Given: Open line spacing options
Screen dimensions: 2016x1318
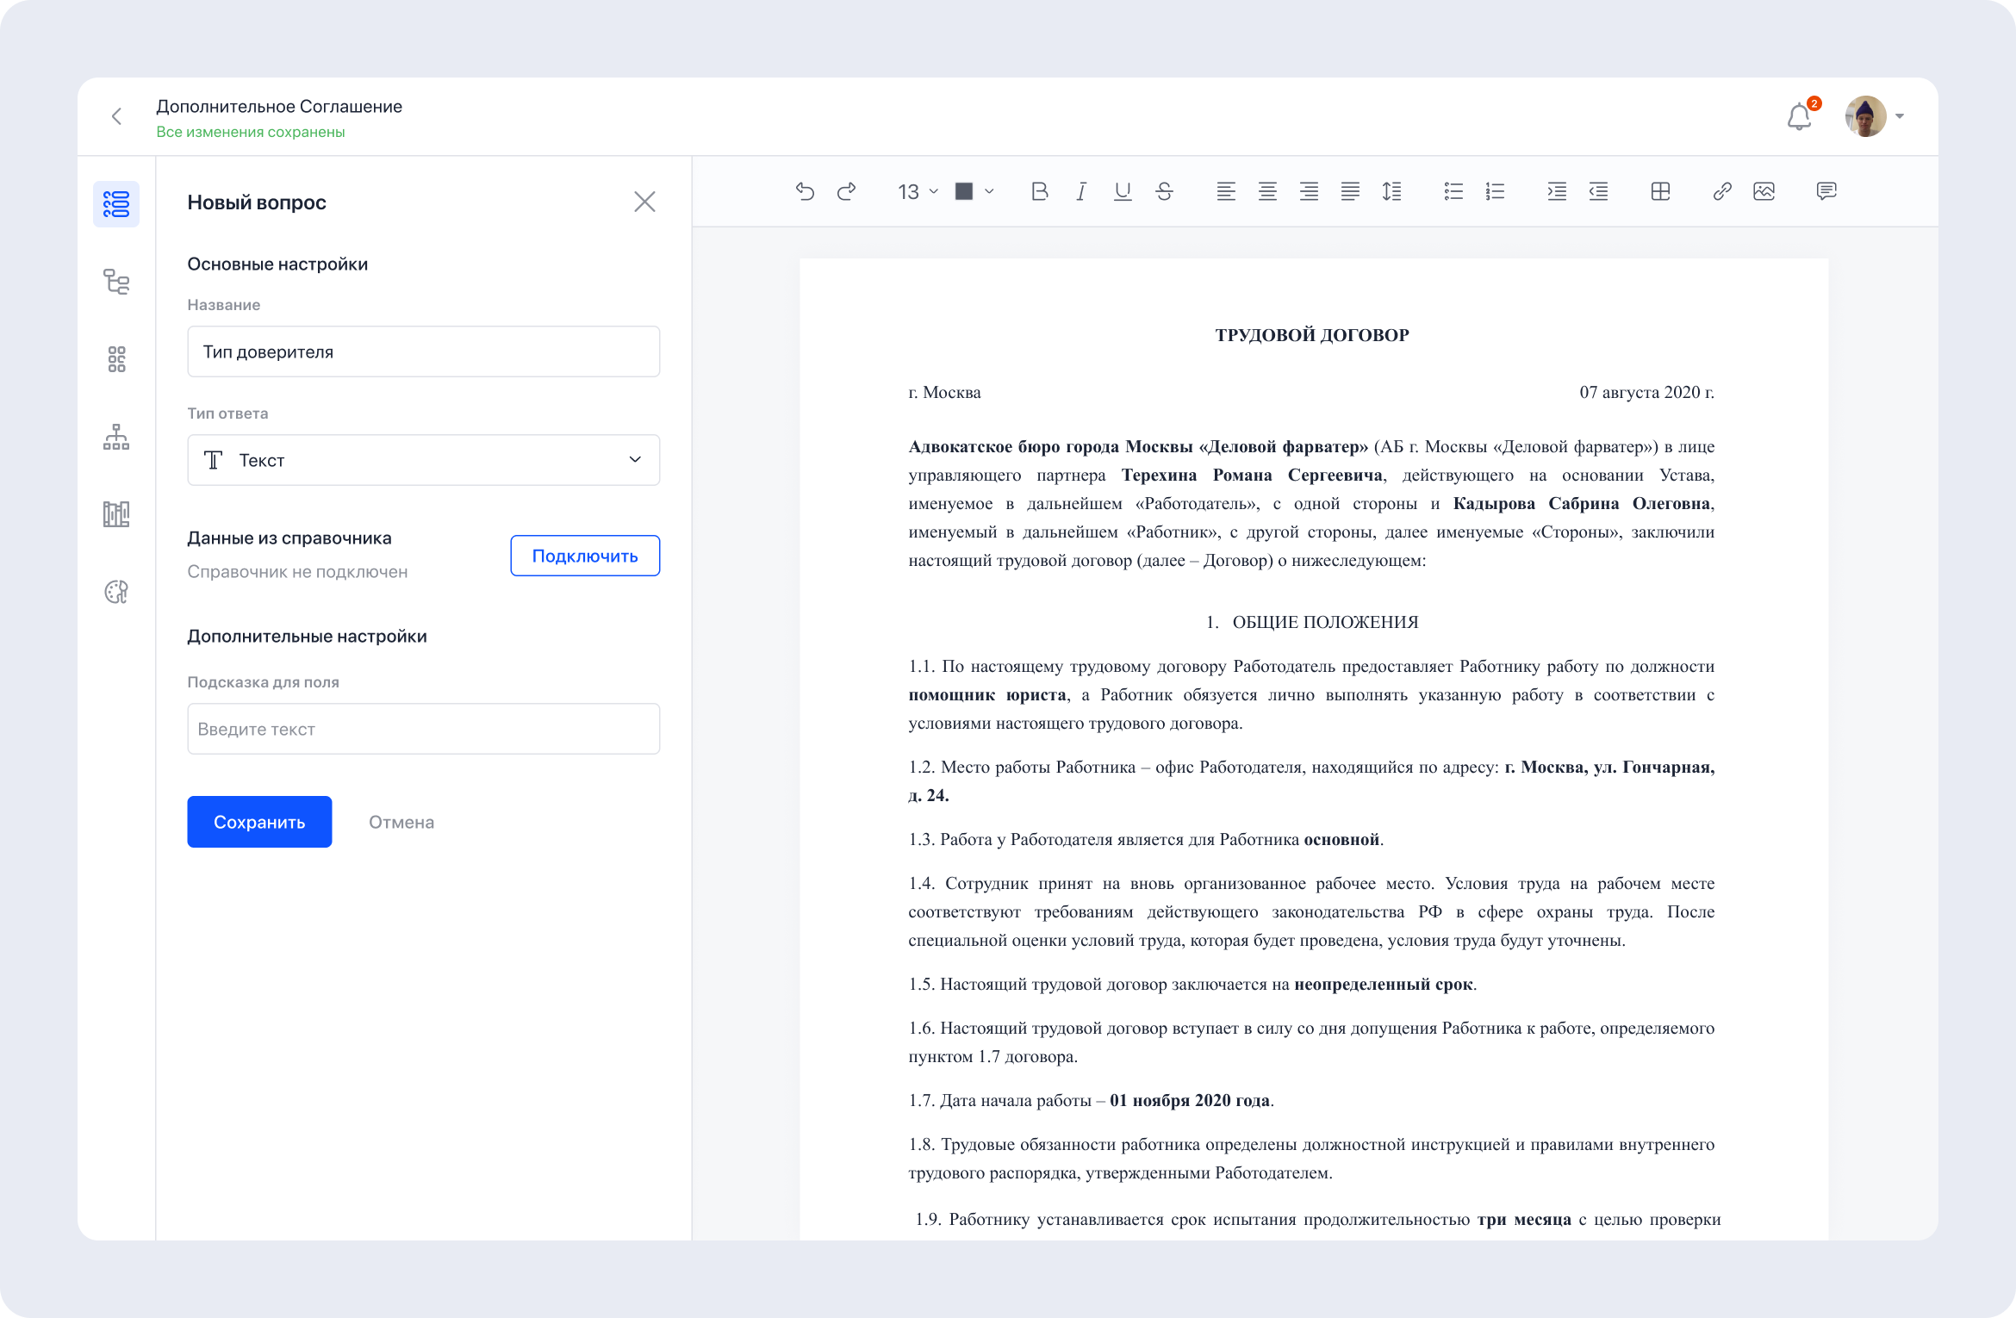Looking at the screenshot, I should [1391, 191].
